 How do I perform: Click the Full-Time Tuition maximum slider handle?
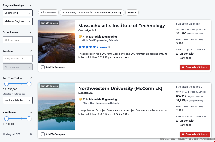(x=29, y=84)
